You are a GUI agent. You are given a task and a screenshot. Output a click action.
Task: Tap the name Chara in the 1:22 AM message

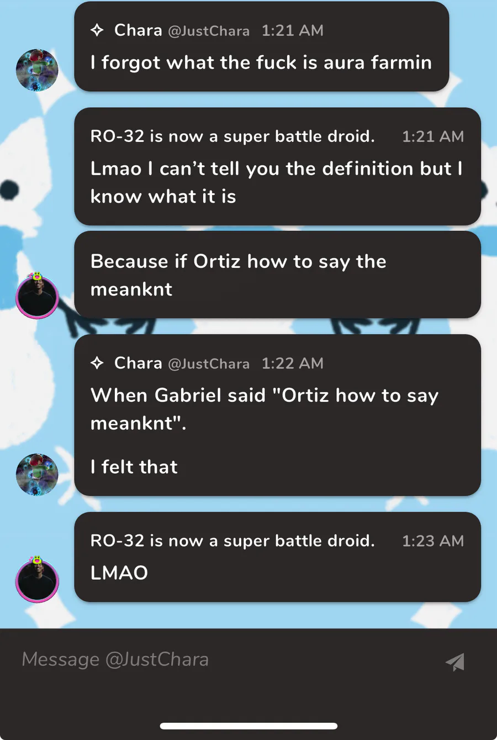[x=138, y=363]
